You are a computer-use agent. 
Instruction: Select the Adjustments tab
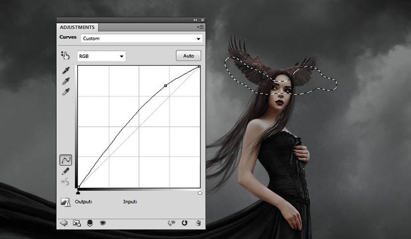77,27
